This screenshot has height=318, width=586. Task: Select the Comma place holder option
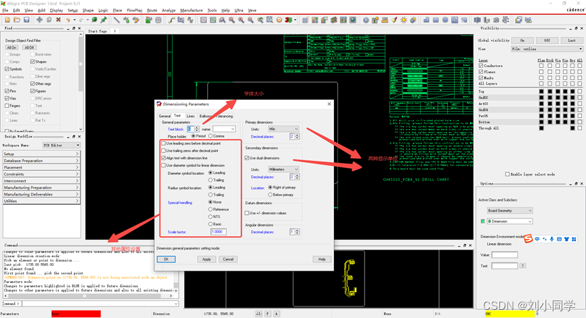coord(211,136)
